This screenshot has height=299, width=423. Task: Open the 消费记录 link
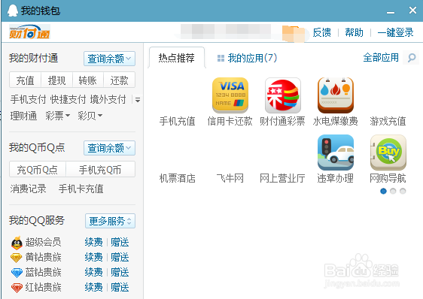[29, 189]
